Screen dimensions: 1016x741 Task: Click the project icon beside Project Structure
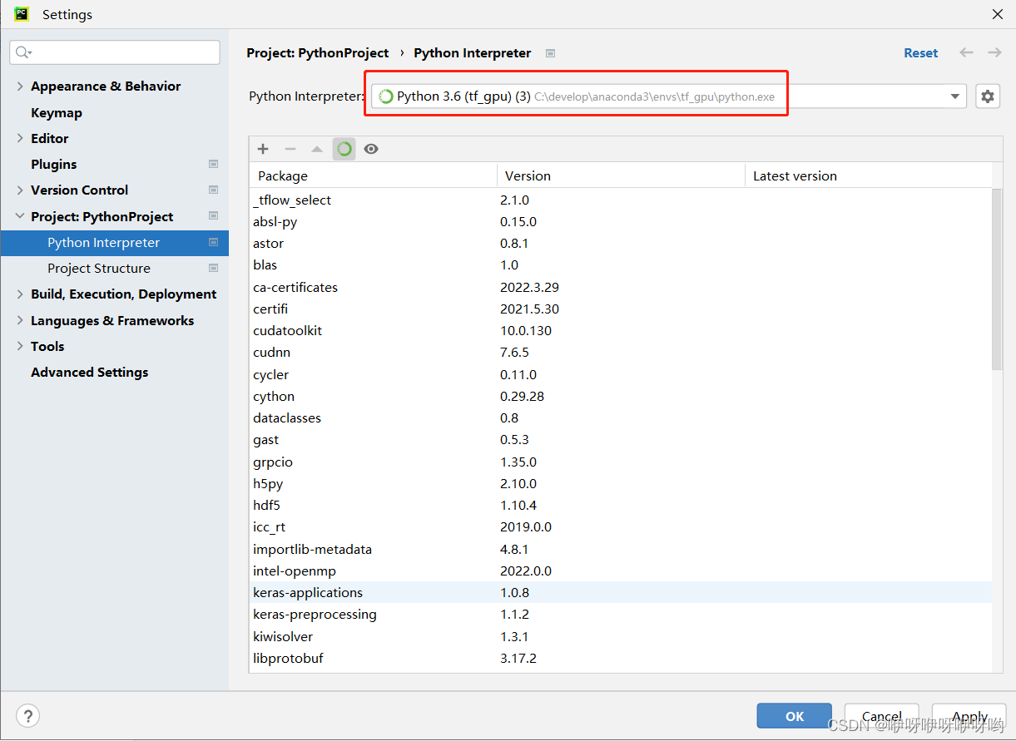[213, 269]
